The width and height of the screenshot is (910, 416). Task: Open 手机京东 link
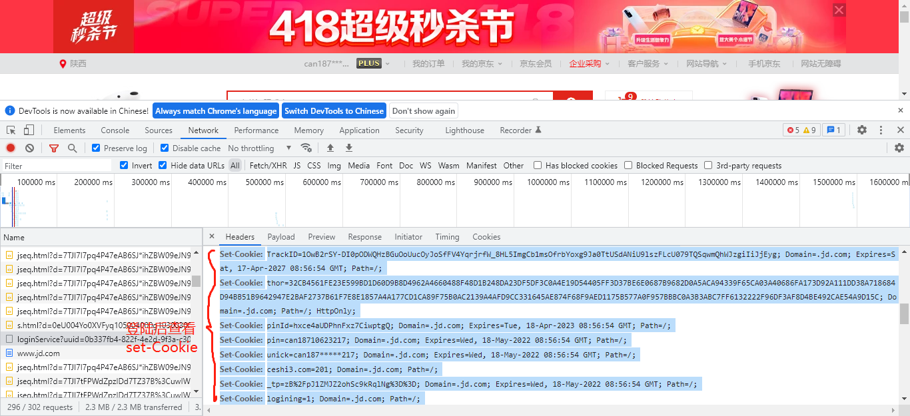(764, 64)
